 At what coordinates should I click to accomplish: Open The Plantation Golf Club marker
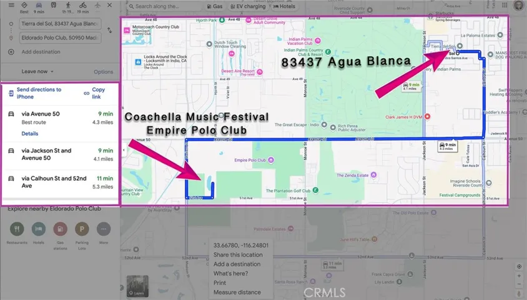tap(315, 191)
